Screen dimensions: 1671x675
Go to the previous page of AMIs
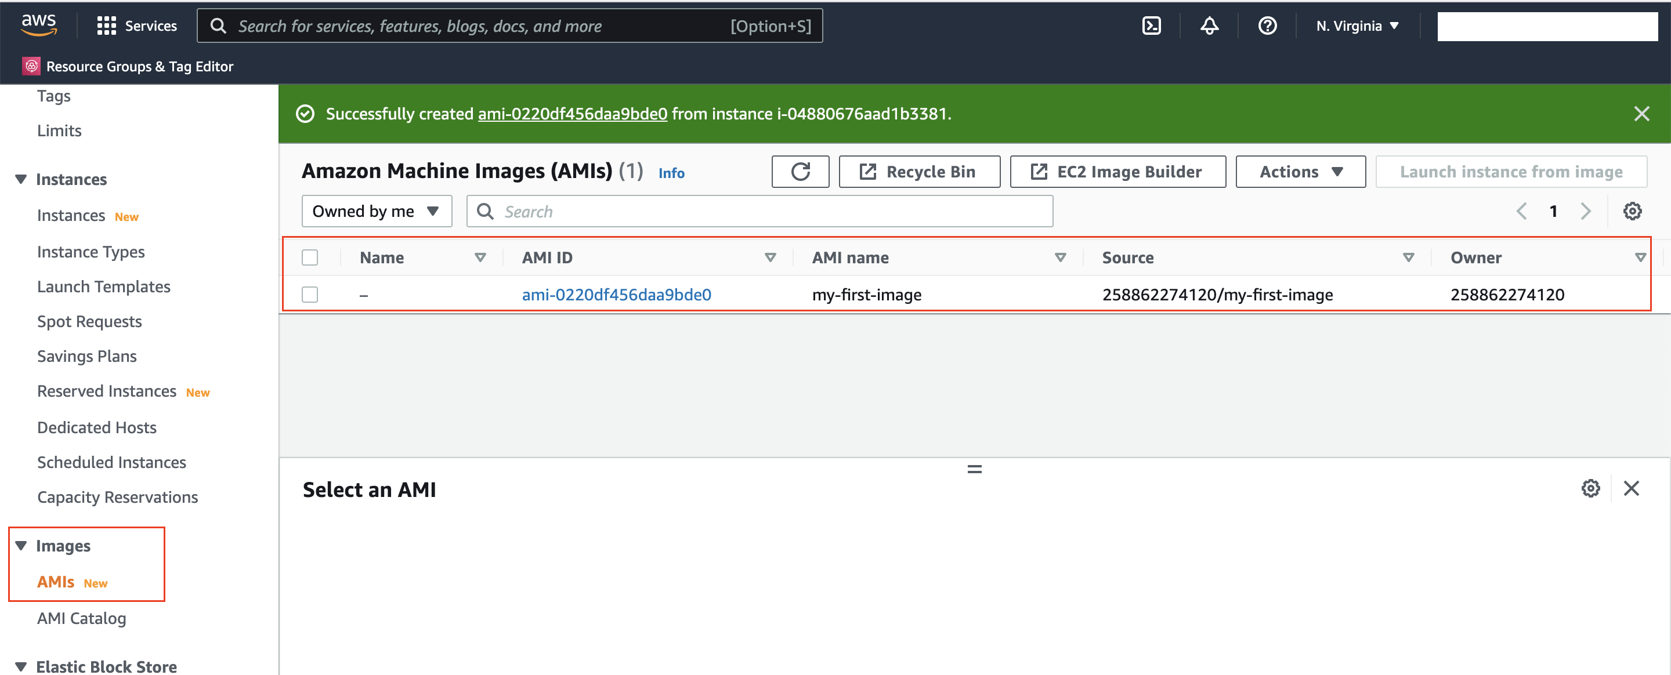1521,212
